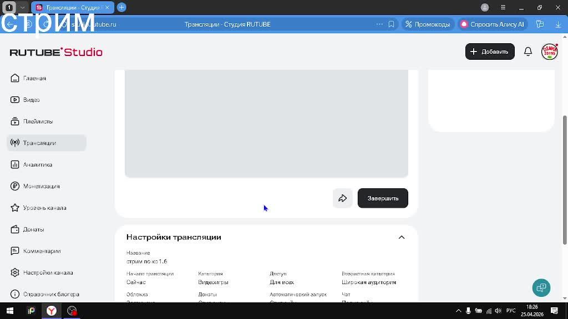568x319 pixels.
Task: Open a new browser tab
Action: click(x=121, y=7)
